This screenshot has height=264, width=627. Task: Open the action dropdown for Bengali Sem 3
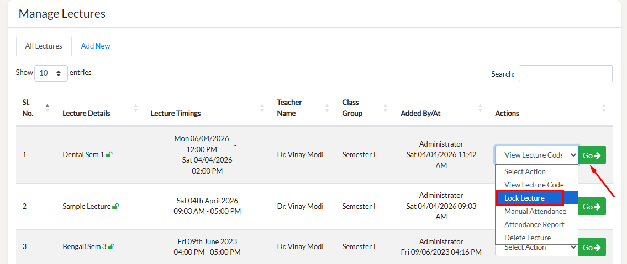click(x=536, y=248)
